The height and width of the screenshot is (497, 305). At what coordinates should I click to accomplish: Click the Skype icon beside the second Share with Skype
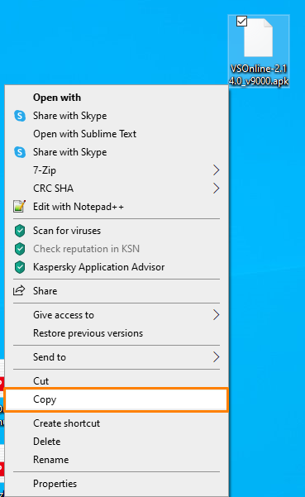pyautogui.click(x=20, y=152)
